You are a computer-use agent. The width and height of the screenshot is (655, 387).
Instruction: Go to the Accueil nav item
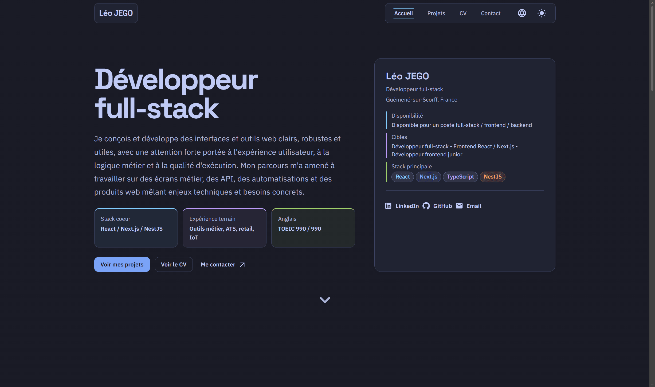pos(403,13)
